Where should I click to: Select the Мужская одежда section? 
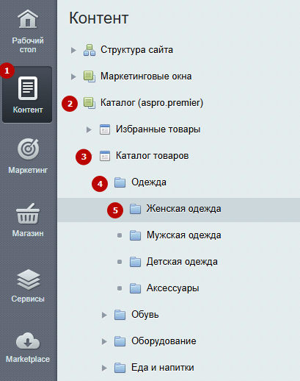[x=183, y=235]
